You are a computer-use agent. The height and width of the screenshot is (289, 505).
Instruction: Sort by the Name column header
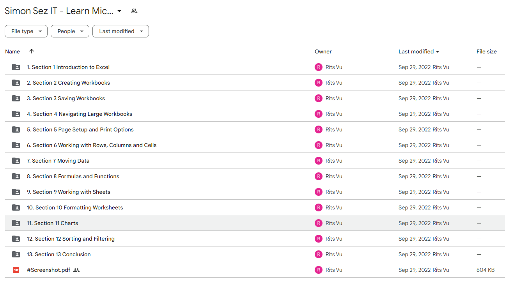(x=12, y=51)
